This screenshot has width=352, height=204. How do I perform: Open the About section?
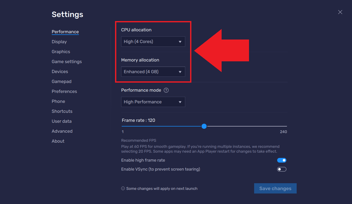(58, 141)
